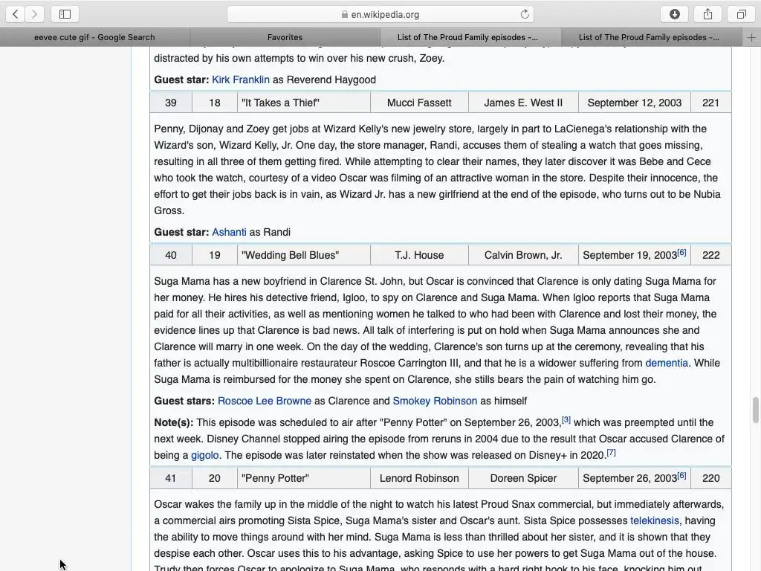Focus the en.wikipedia.org address field
This screenshot has height=571, width=761.
(380, 14)
